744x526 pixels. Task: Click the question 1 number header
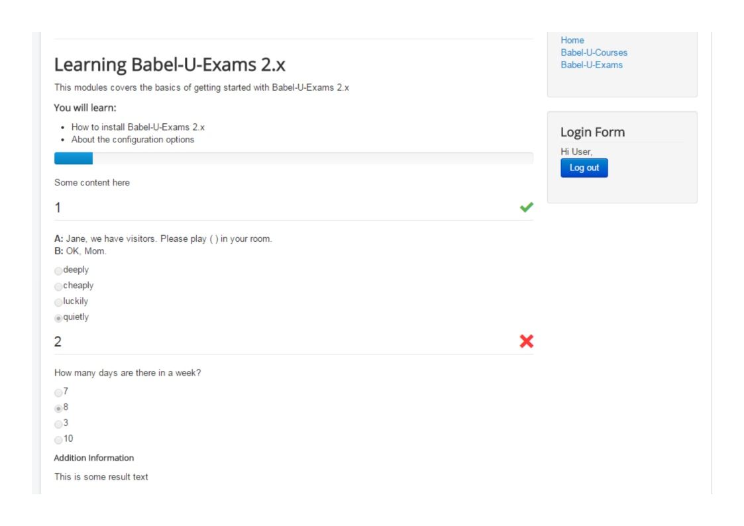pyautogui.click(x=58, y=208)
